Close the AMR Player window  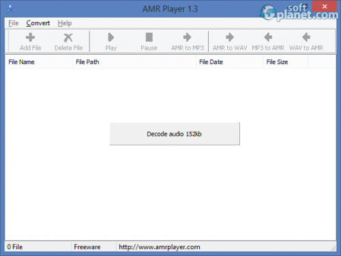click(x=325, y=6)
